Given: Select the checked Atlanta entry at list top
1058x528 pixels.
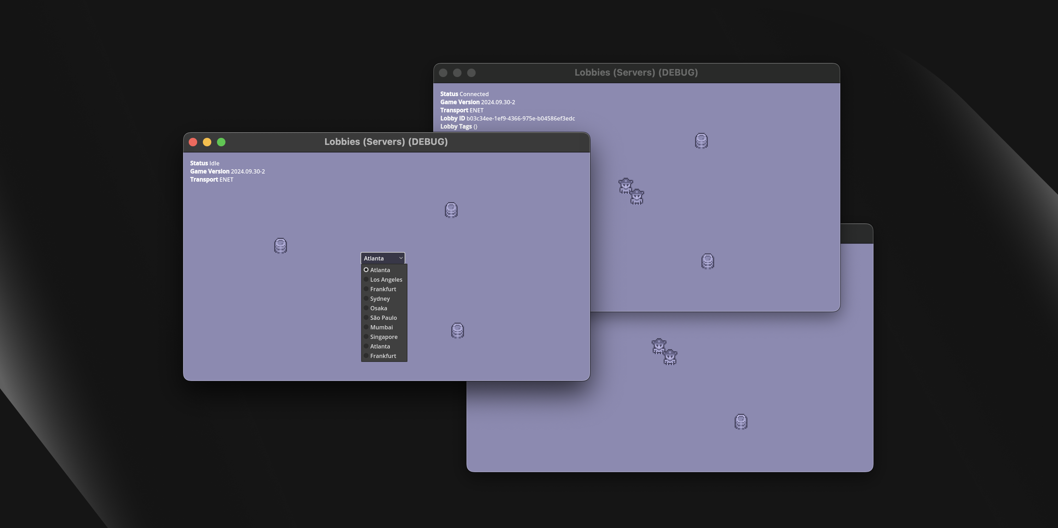Looking at the screenshot, I should [x=380, y=270].
